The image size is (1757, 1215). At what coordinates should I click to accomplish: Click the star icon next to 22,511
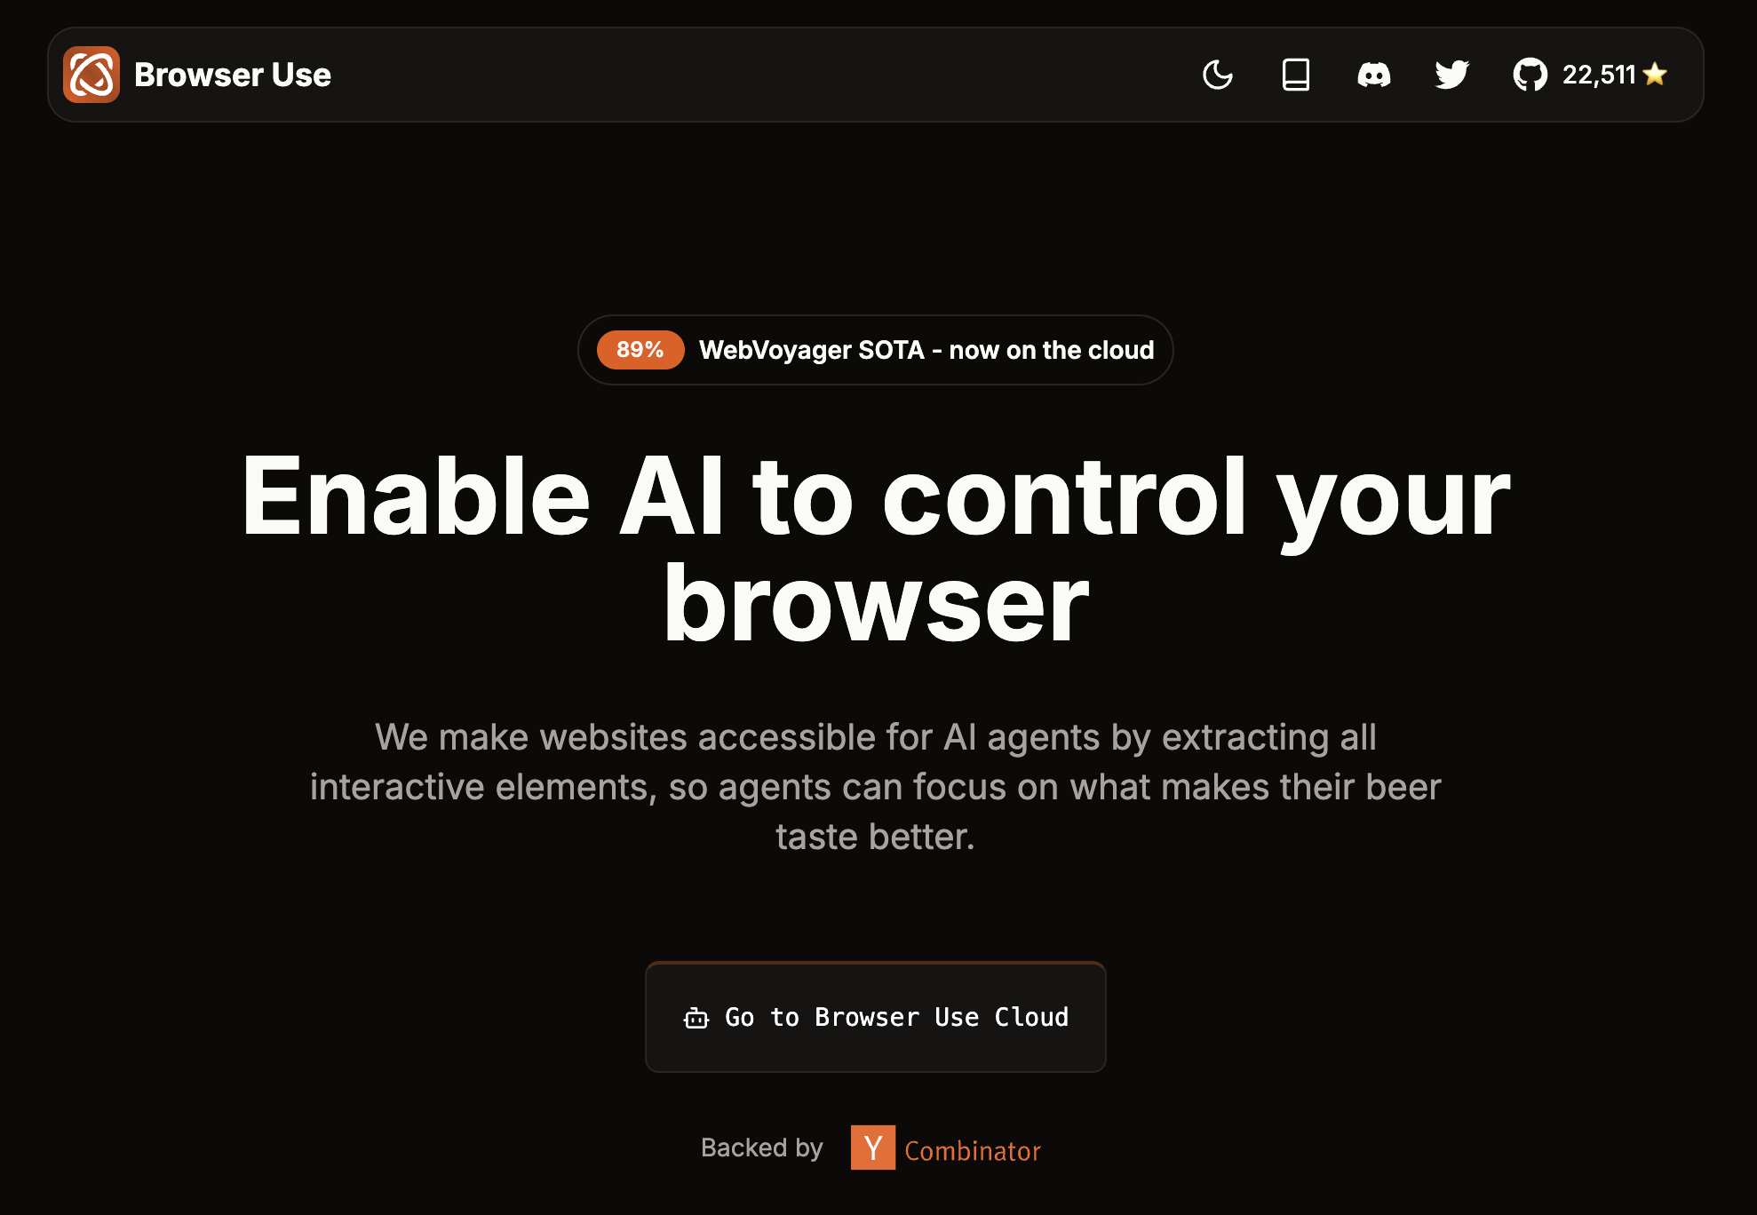pyautogui.click(x=1659, y=75)
